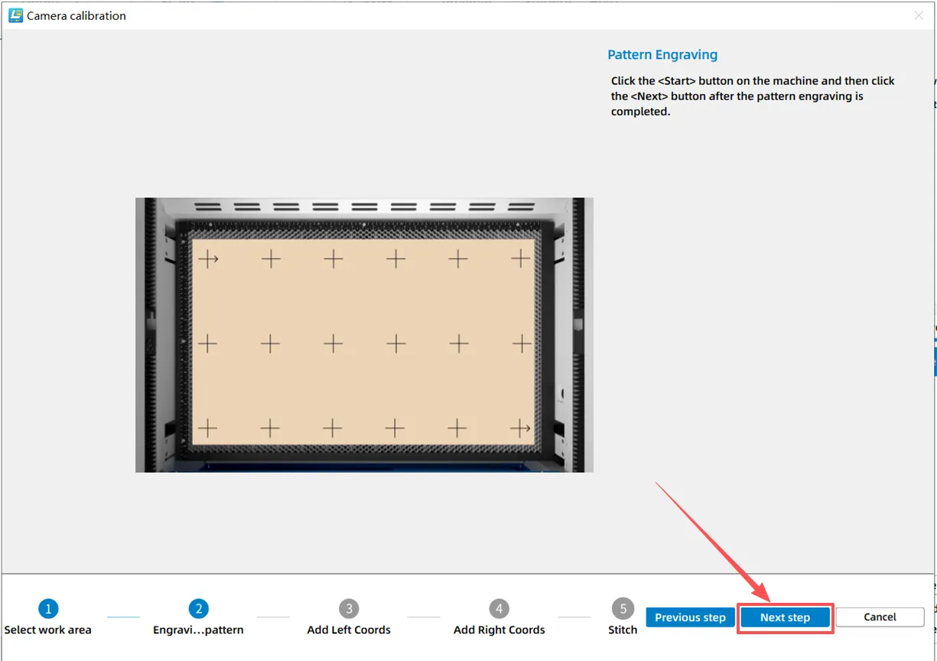Viewport: 937px width, 661px height.
Task: Click the grey step 3 circle
Action: [349, 609]
